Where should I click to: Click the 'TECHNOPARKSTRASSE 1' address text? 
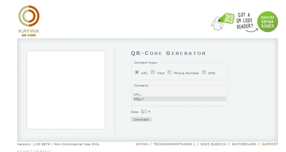174,144
